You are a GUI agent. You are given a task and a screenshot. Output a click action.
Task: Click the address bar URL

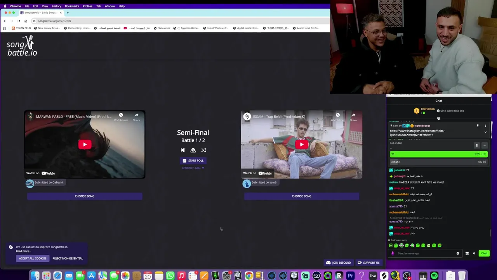[54, 21]
